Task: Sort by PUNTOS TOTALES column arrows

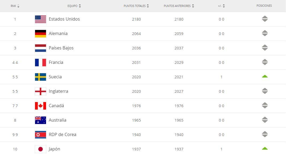Action: click(148, 6)
